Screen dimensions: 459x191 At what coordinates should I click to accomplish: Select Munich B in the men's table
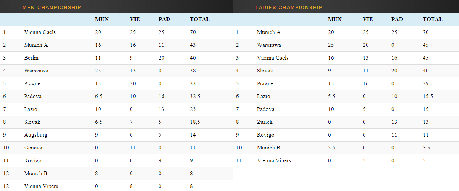(36, 173)
